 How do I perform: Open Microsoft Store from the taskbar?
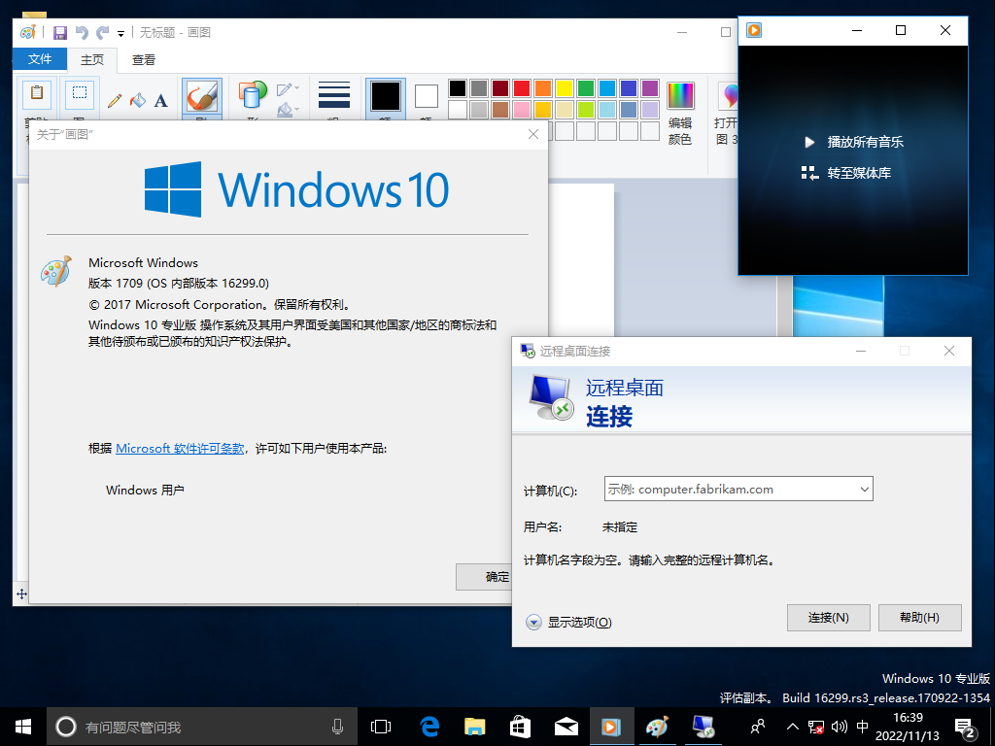pos(521,727)
